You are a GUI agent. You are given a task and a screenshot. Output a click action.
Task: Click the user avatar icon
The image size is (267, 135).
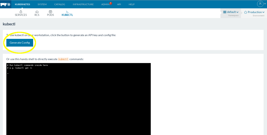coord(260,4)
